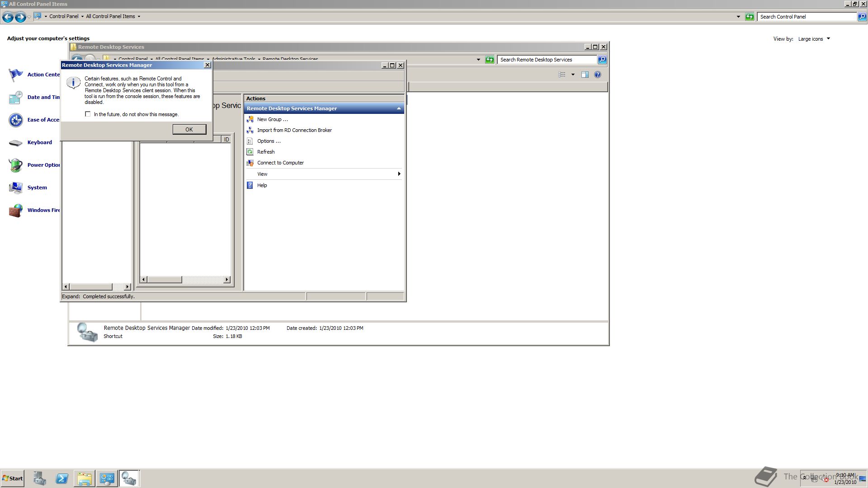Click left arrow of tree pane scrollbar
This screenshot has height=488, width=868.
(x=66, y=287)
